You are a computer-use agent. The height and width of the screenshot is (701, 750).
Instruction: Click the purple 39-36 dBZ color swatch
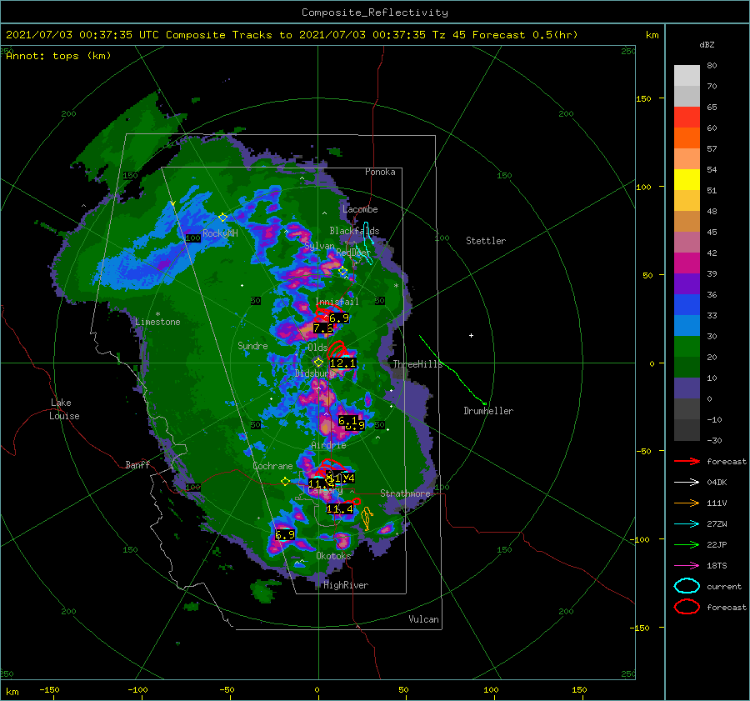687,284
